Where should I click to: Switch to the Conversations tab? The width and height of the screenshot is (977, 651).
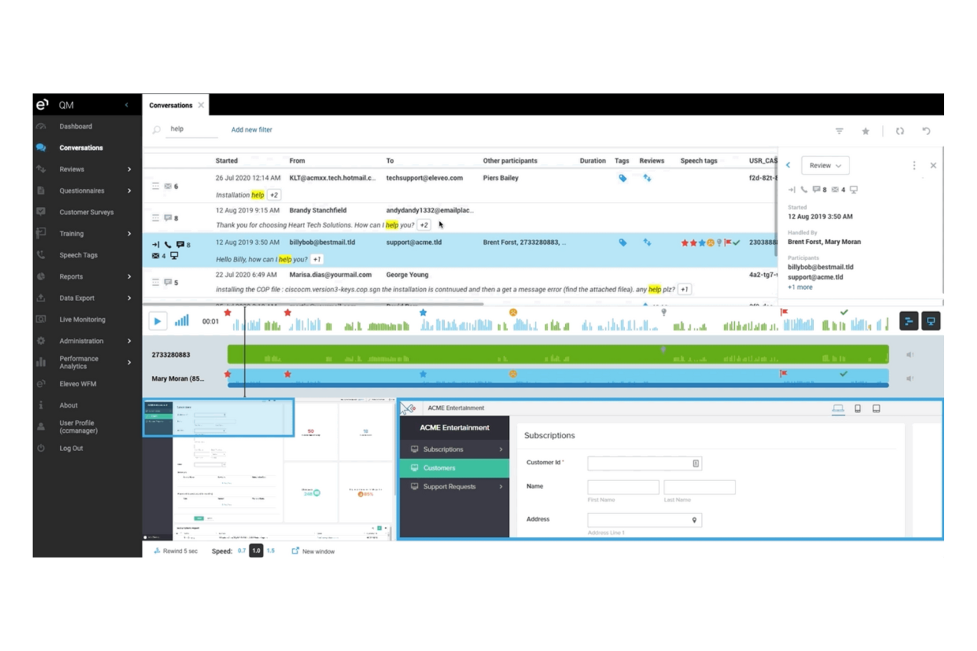pos(170,105)
